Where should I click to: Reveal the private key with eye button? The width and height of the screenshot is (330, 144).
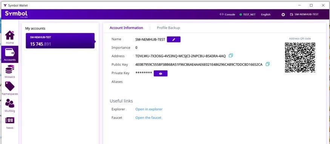coord(161,73)
